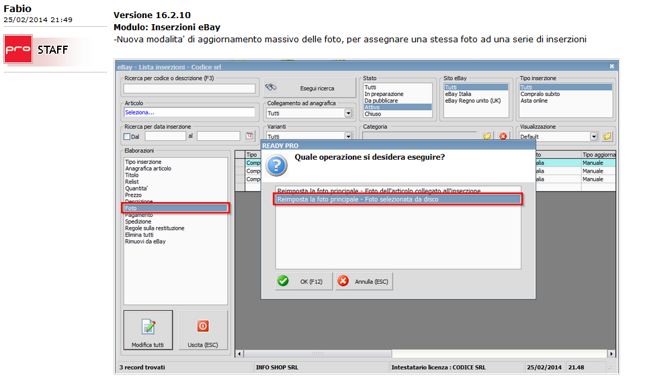The height and width of the screenshot is (376, 653).
Task: Click the blue question mark dialog icon
Action: tap(277, 166)
